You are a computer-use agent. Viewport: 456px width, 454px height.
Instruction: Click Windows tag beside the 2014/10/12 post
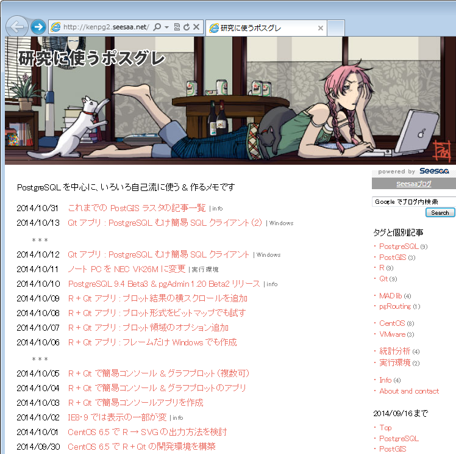pyautogui.click(x=268, y=255)
